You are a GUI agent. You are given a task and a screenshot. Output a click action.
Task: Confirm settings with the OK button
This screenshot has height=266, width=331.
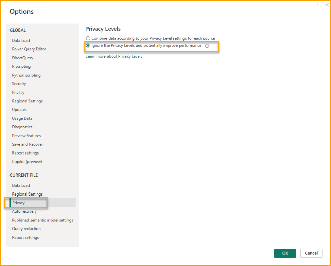tap(285, 253)
